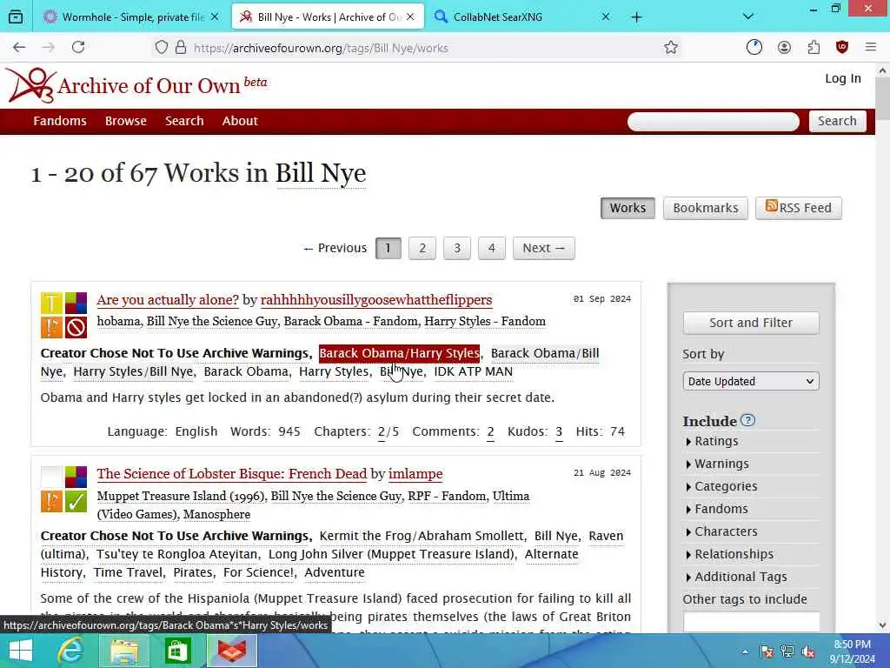Click the site Search button
The image size is (890, 668).
[x=837, y=121]
